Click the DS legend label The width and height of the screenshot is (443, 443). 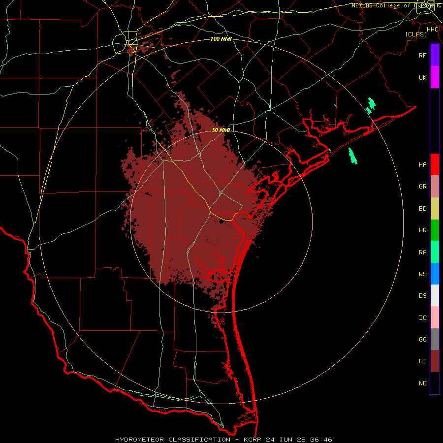(x=423, y=296)
